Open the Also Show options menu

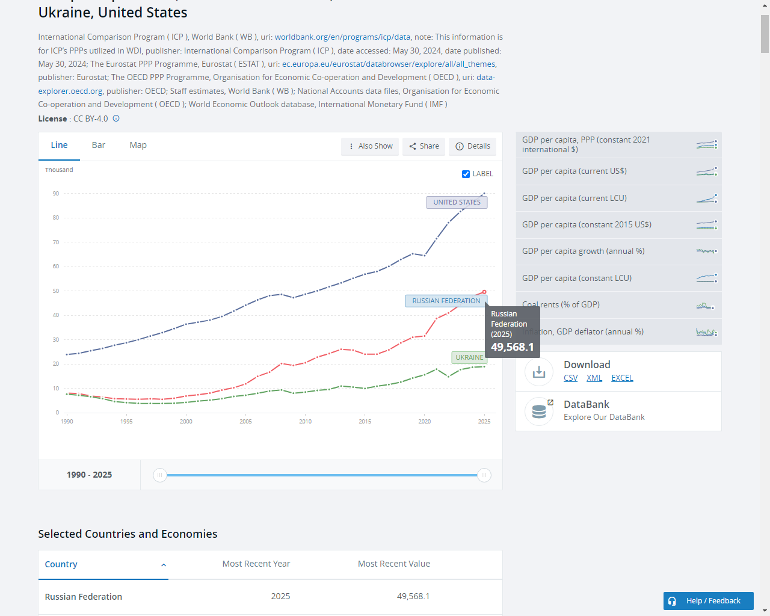pos(370,146)
